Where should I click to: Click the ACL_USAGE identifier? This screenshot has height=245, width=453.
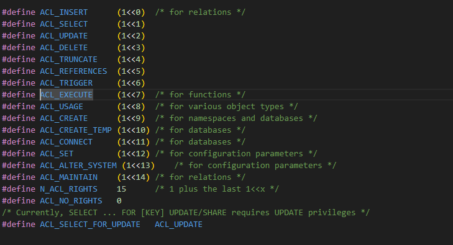pyautogui.click(x=62, y=107)
